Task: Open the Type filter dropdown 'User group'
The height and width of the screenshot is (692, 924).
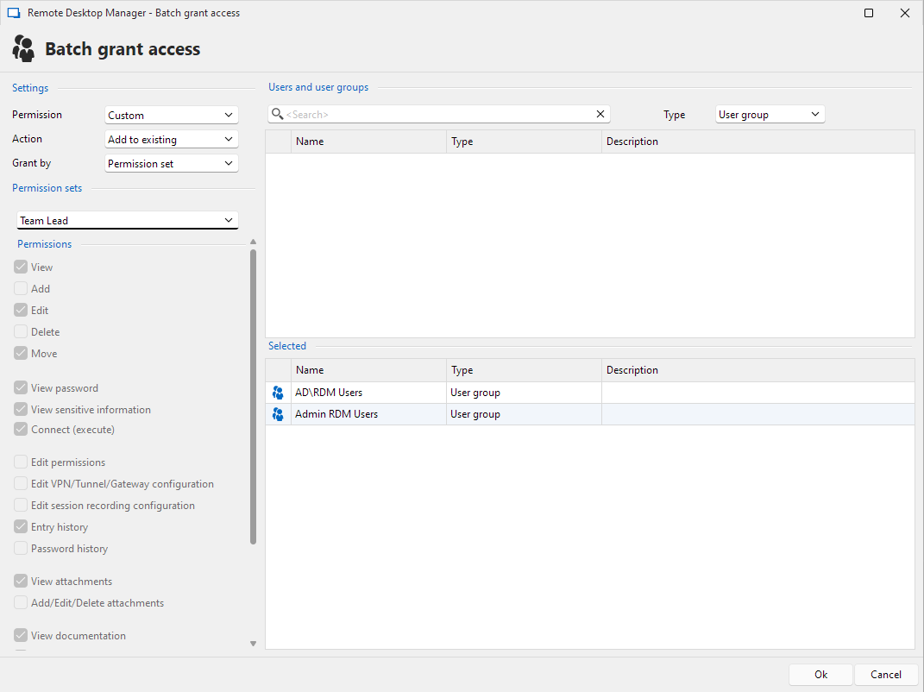Action: point(770,114)
